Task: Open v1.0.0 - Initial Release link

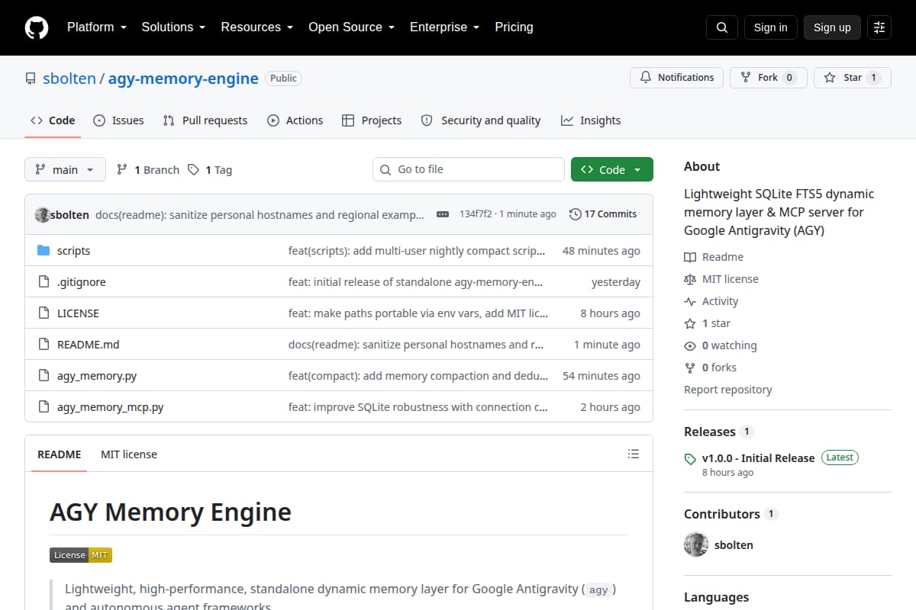Action: pos(758,458)
